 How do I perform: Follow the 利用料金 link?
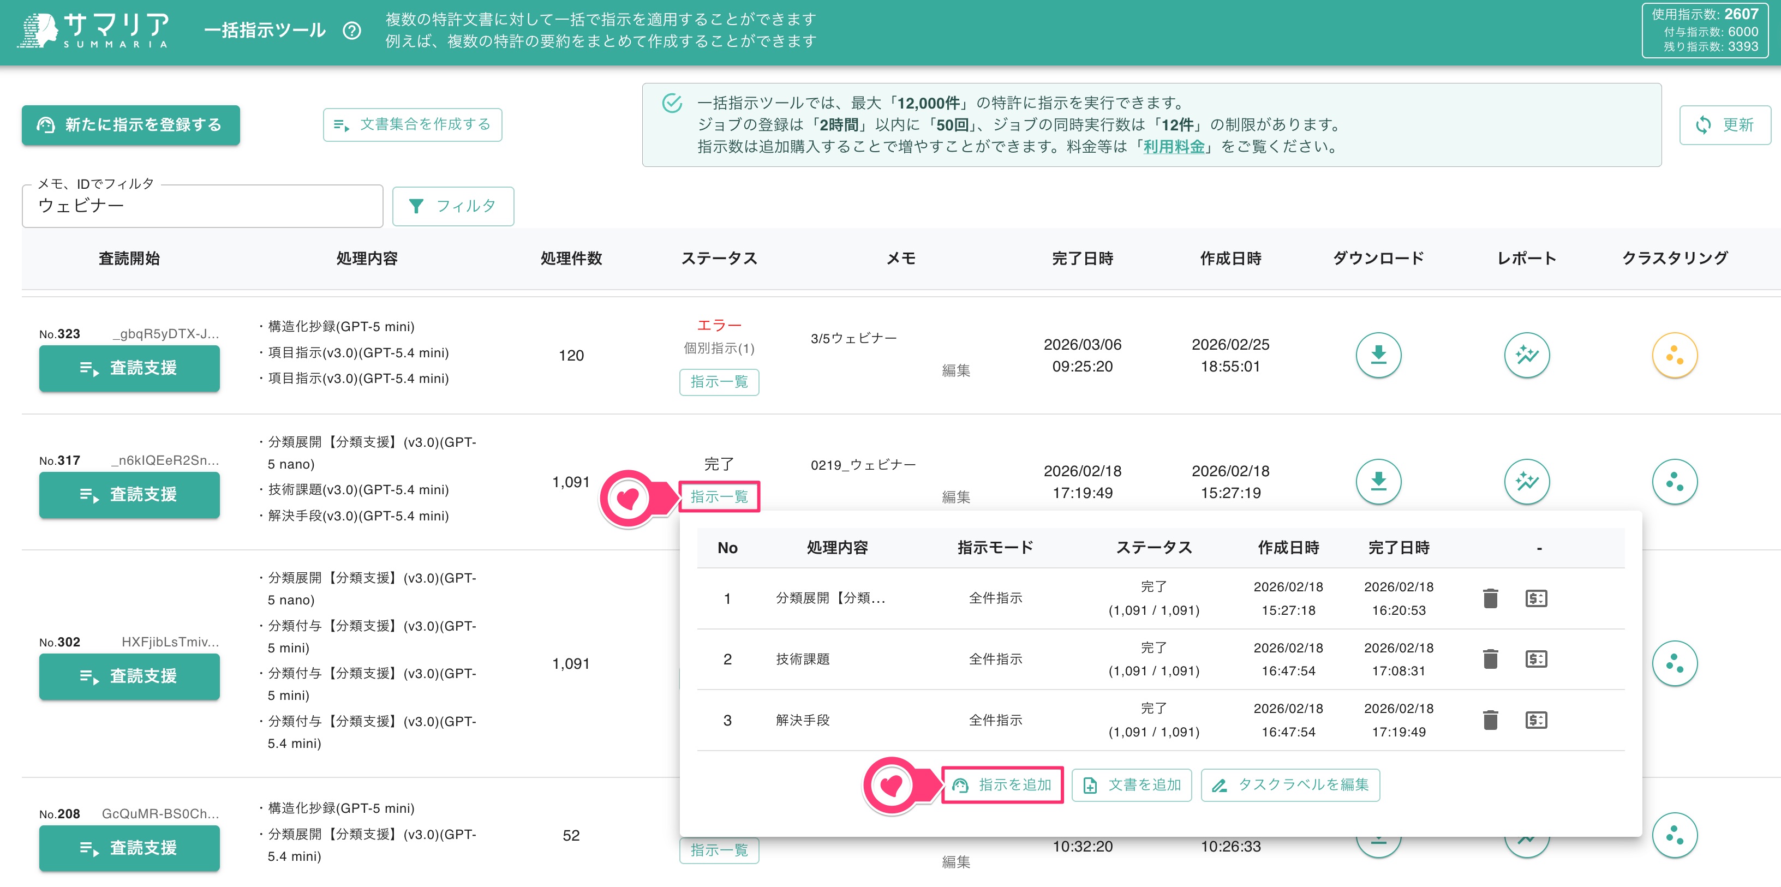(1173, 147)
